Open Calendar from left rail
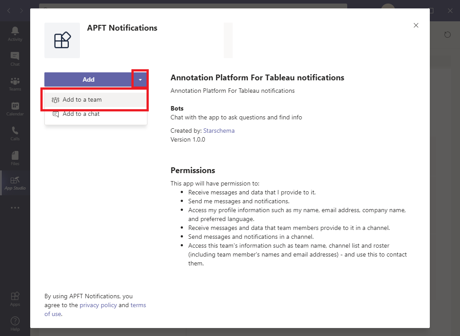 pos(15,108)
